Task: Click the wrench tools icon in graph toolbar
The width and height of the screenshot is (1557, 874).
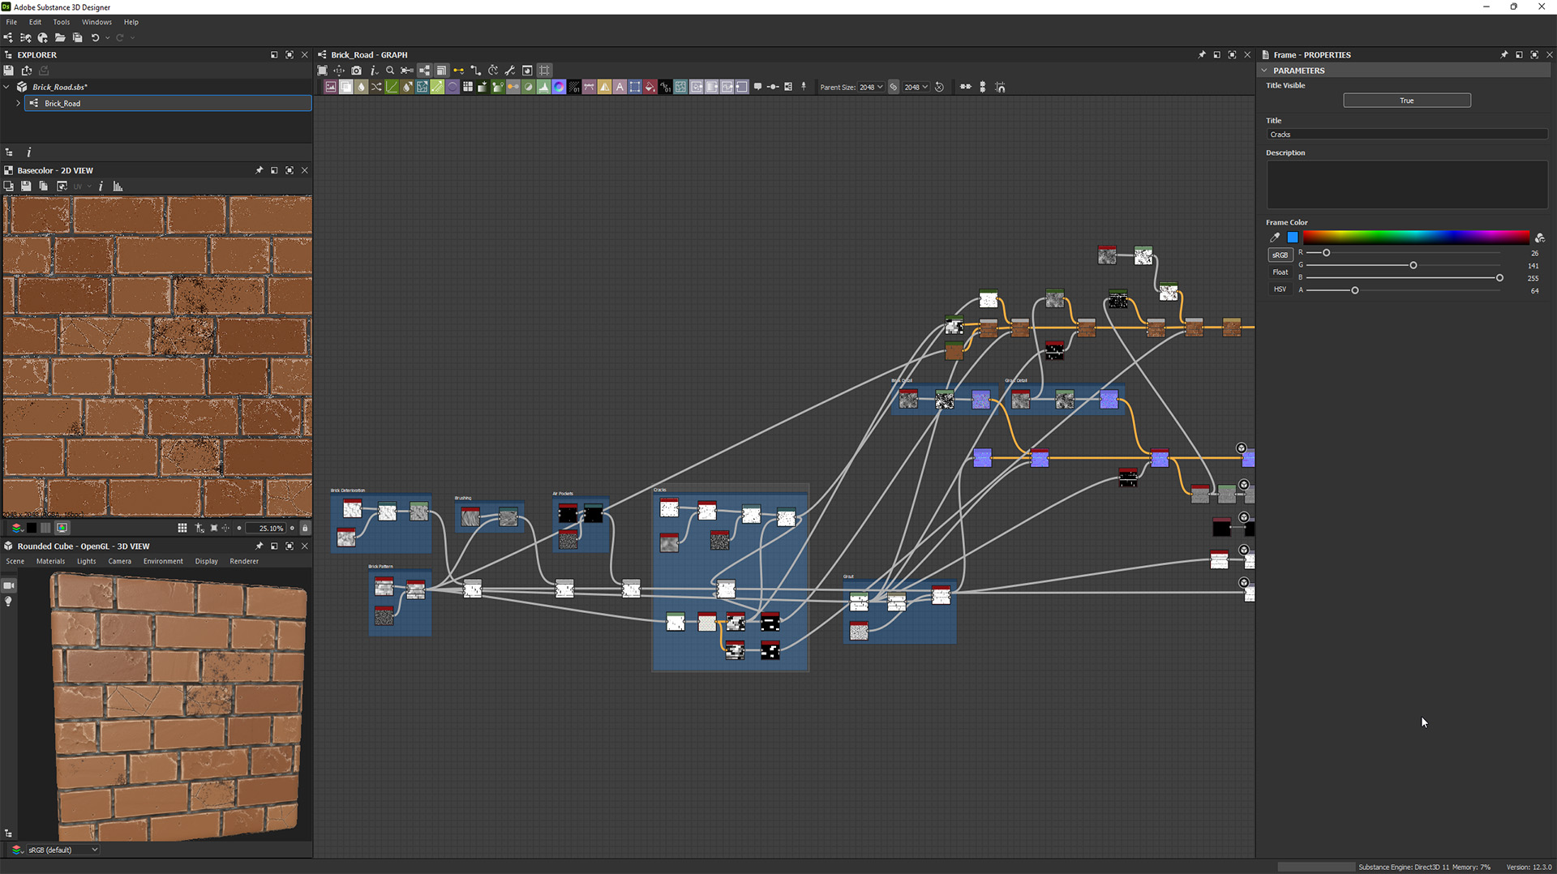Action: point(510,71)
